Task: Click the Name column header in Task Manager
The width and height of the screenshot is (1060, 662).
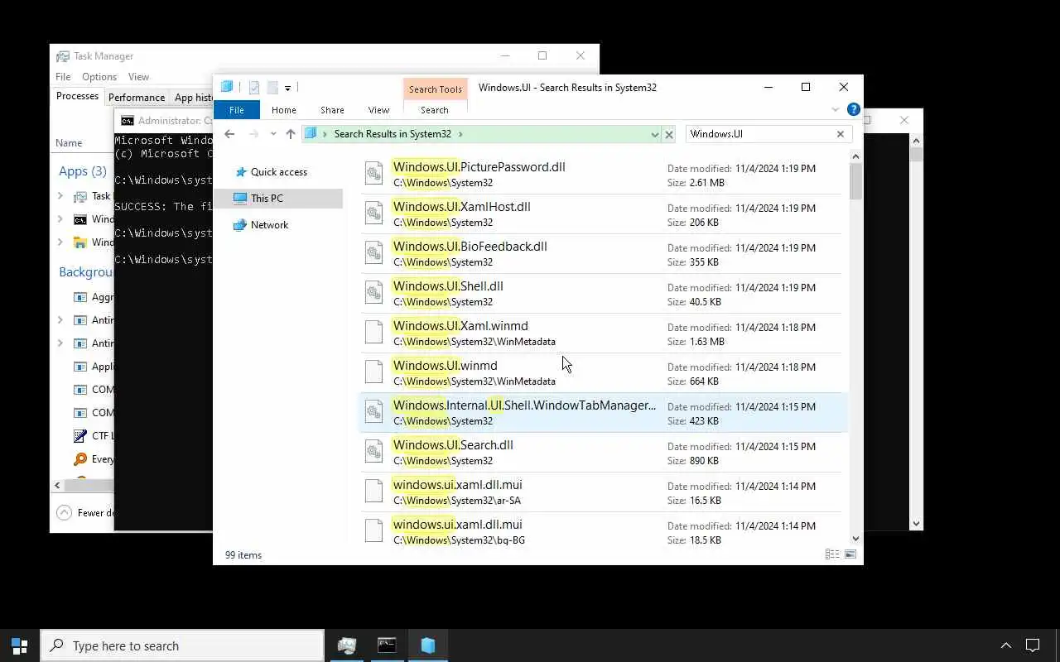Action: (x=69, y=143)
